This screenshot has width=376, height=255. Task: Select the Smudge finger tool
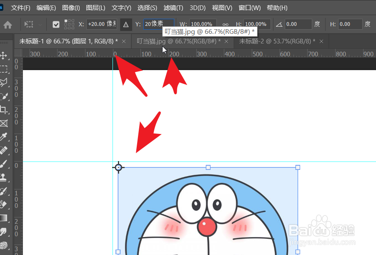[x=3, y=232]
